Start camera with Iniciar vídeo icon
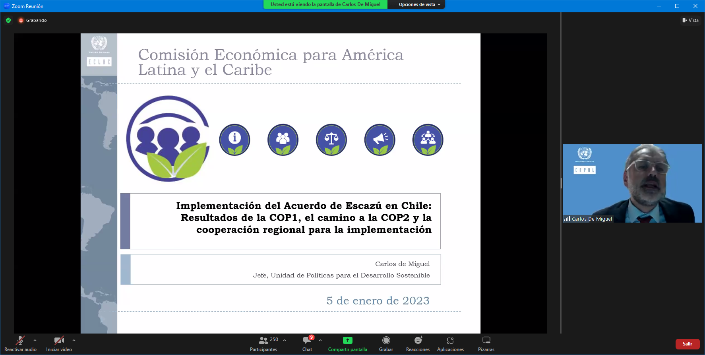 [59, 341]
